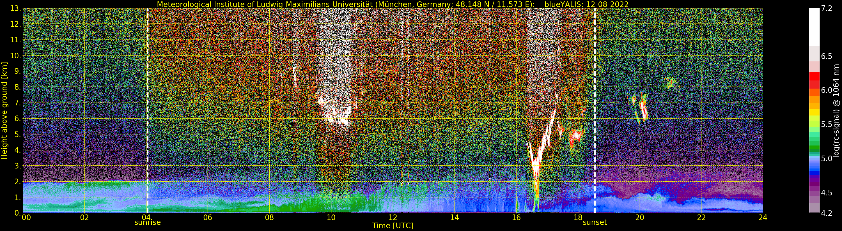Click the white top segment of the colorbar
Screen dimensions: 842x231
(814, 27)
